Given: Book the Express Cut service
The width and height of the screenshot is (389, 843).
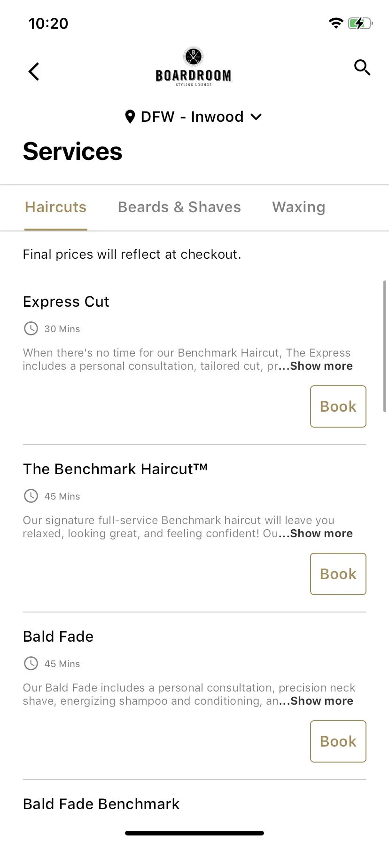Looking at the screenshot, I should tap(338, 406).
